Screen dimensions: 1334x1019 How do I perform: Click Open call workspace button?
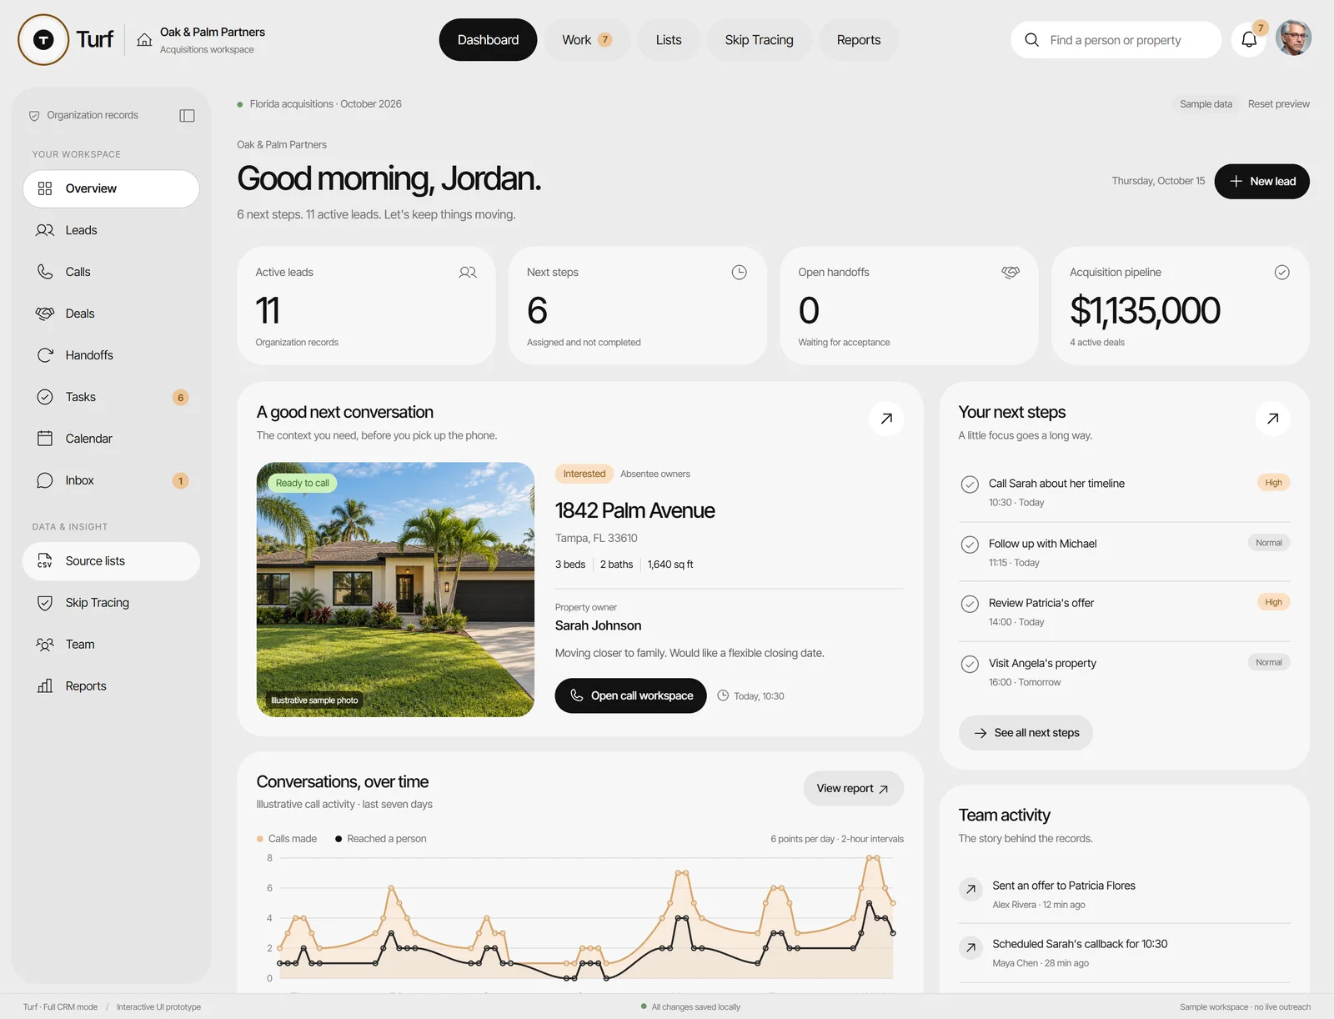(x=630, y=695)
